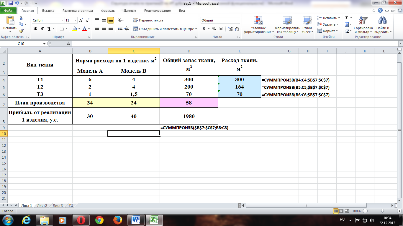Viewport: 403px width, 226px height.
Task: Open the borders dropdown arrow
Action: tap(67, 29)
